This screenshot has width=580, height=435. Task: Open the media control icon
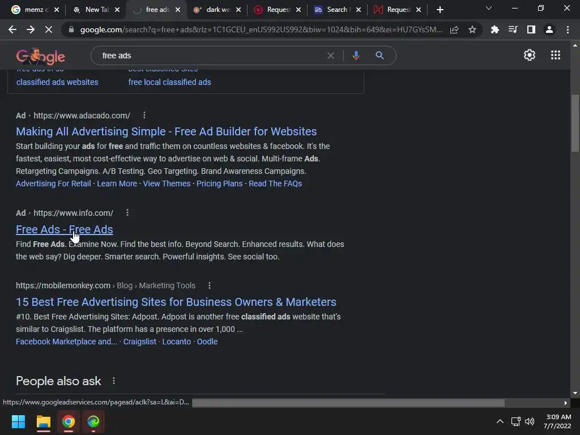click(513, 29)
